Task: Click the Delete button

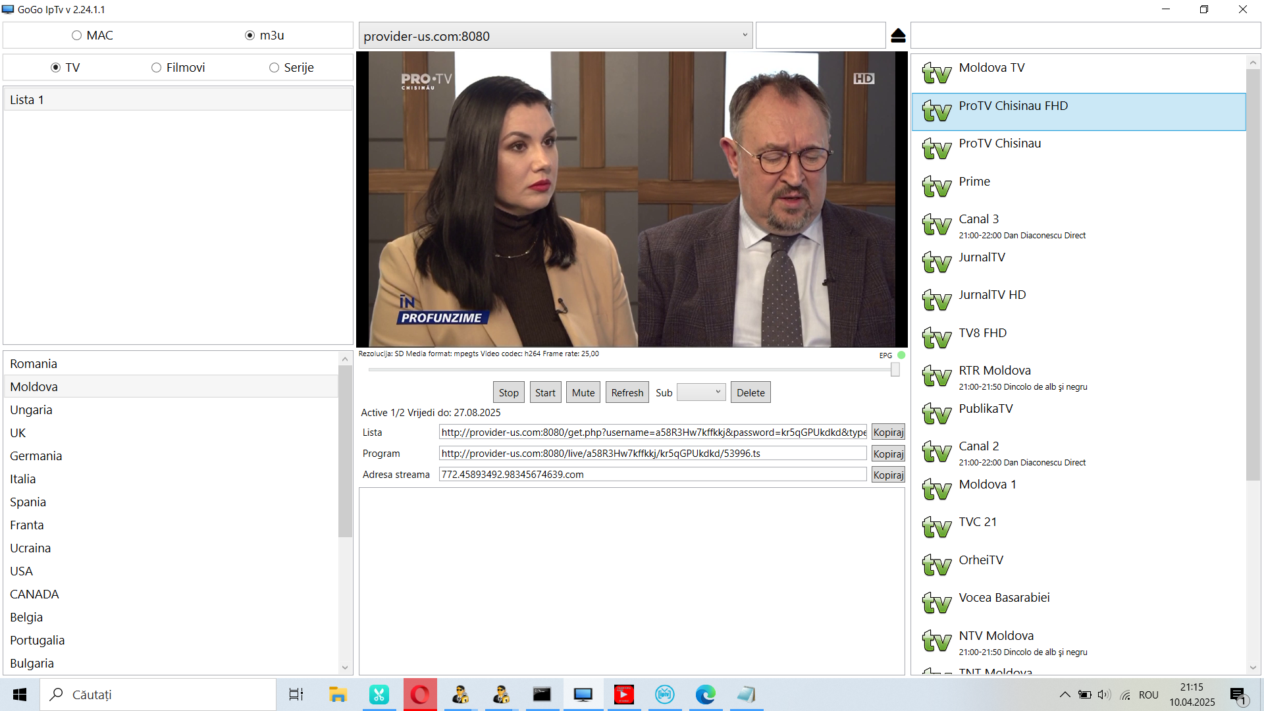Action: point(750,392)
